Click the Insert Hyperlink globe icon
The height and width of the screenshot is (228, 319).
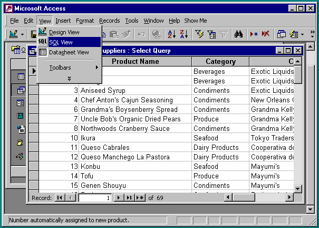(157, 34)
